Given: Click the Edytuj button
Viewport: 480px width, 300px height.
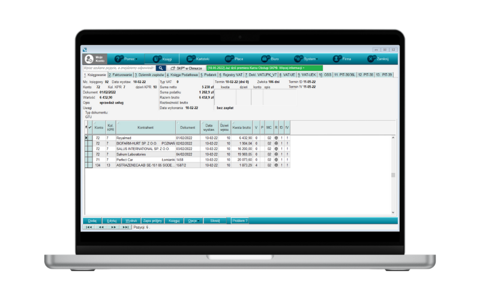Looking at the screenshot, I should pyautogui.click(x=112, y=221).
